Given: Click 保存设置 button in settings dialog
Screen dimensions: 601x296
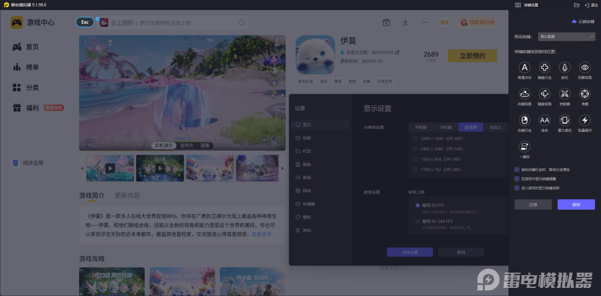Looking at the screenshot, I should [x=410, y=252].
